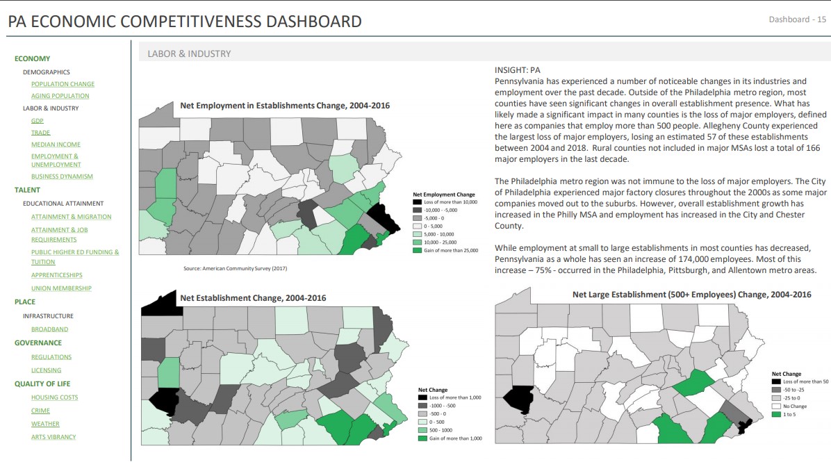This screenshot has height=469, width=831.
Task: Select the TALENT heading in sidebar
Action: click(x=27, y=190)
